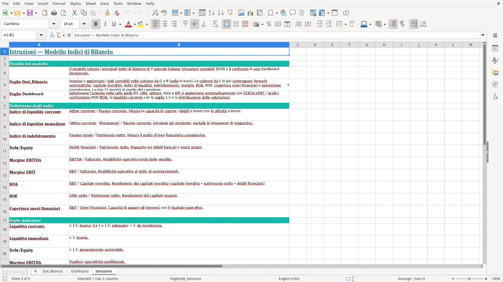Insert an image from the toolbar
The height and width of the screenshot is (282, 503).
(x=241, y=13)
